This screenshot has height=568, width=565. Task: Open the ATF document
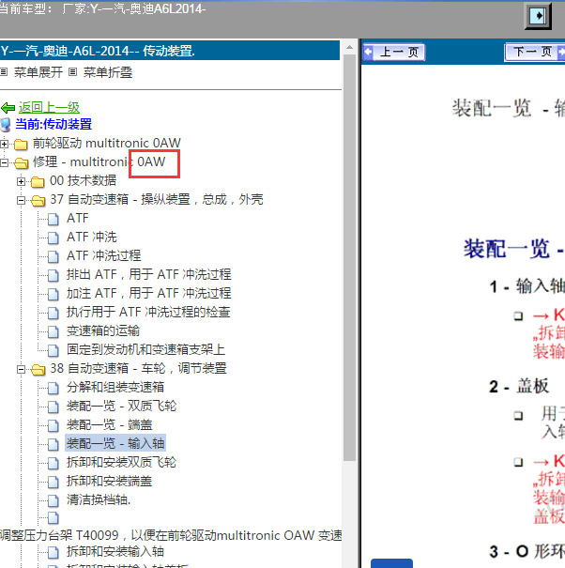(x=78, y=218)
